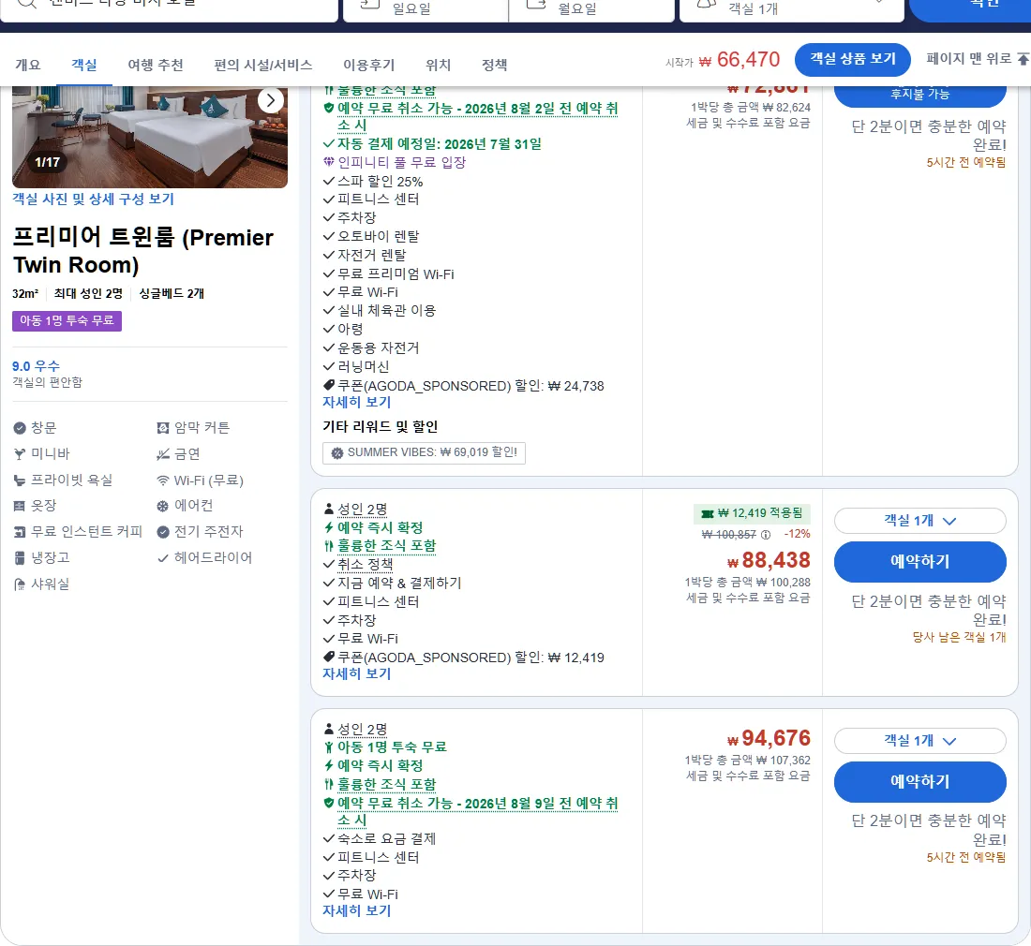Screen dimensions: 1031x946
Task: Click the refrigerator icon beside 냉장고
Action: coord(20,557)
